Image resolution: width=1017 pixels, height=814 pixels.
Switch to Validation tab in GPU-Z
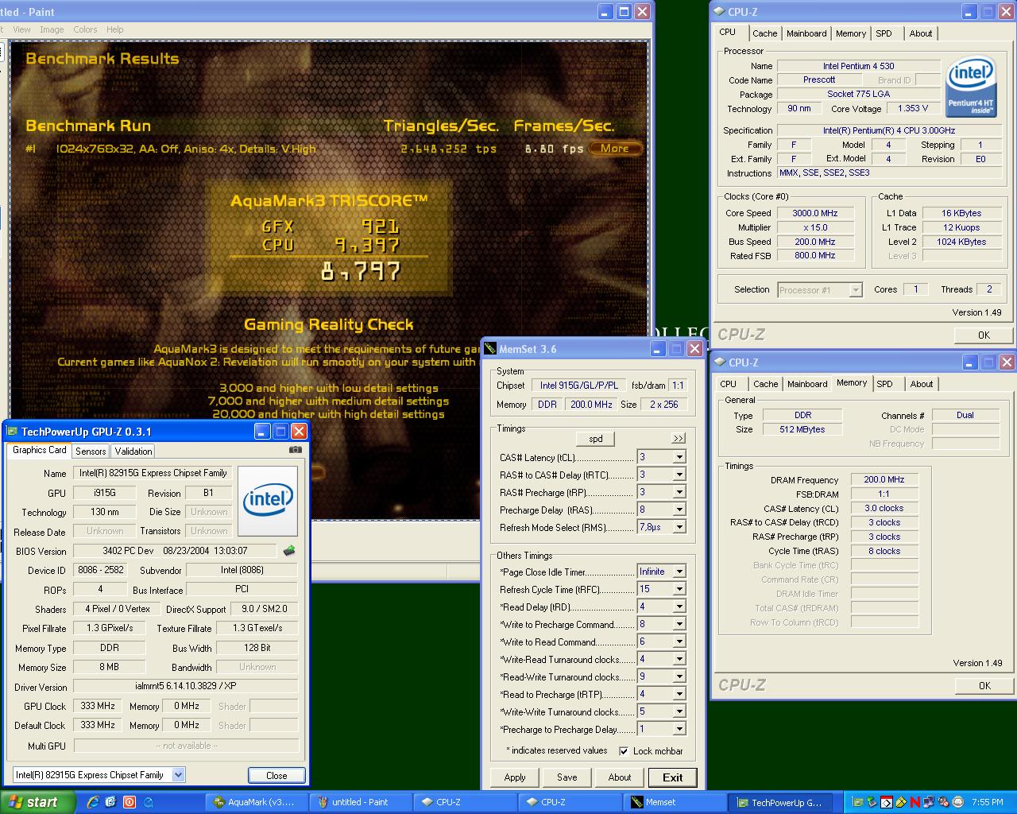coord(133,451)
